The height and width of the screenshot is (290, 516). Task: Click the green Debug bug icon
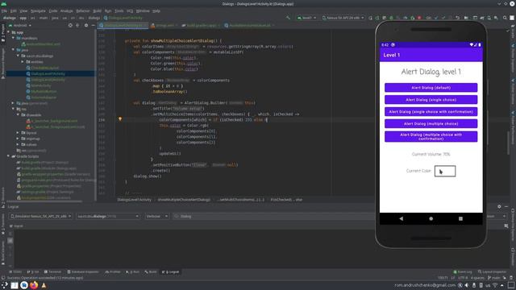(391, 18)
